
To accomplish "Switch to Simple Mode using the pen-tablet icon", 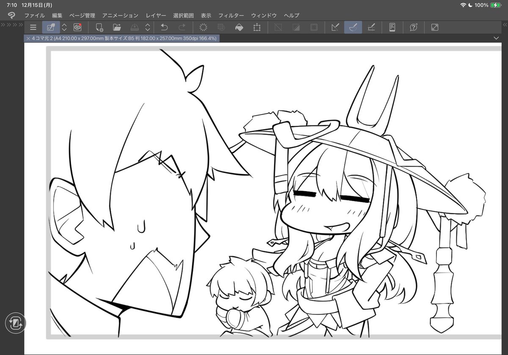I will tap(51, 28).
